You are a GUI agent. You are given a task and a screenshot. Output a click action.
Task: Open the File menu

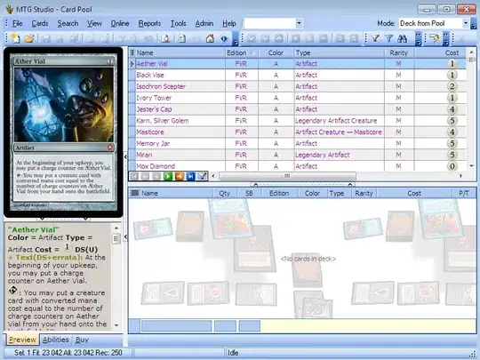[18, 23]
